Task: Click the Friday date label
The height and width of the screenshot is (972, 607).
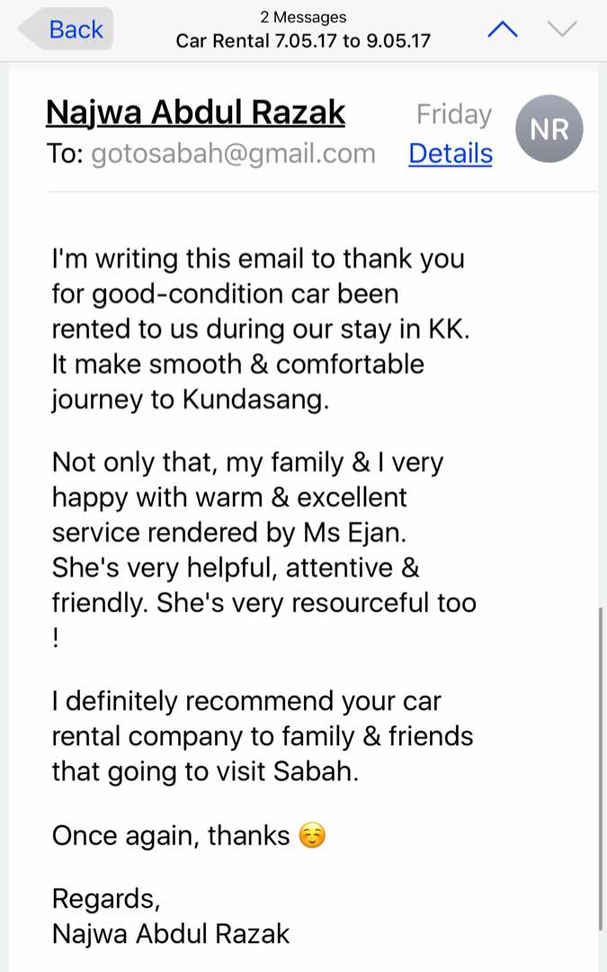Action: coord(453,114)
